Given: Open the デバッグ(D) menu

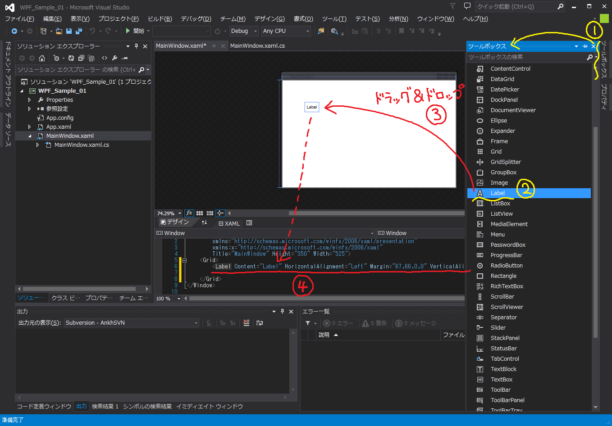Looking at the screenshot, I should pos(196,19).
